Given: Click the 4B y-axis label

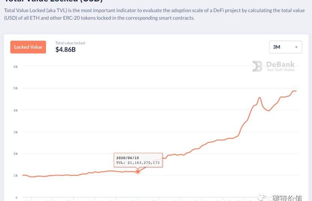Looking at the screenshot, I should [15, 110].
